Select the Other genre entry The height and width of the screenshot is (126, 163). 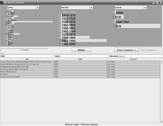[x=9, y=45]
